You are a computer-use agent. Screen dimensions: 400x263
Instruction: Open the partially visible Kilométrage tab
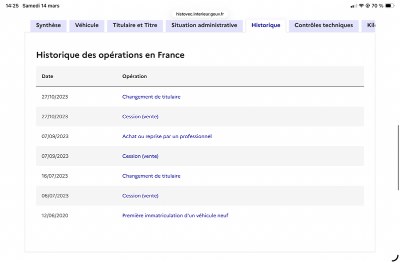[369, 26]
